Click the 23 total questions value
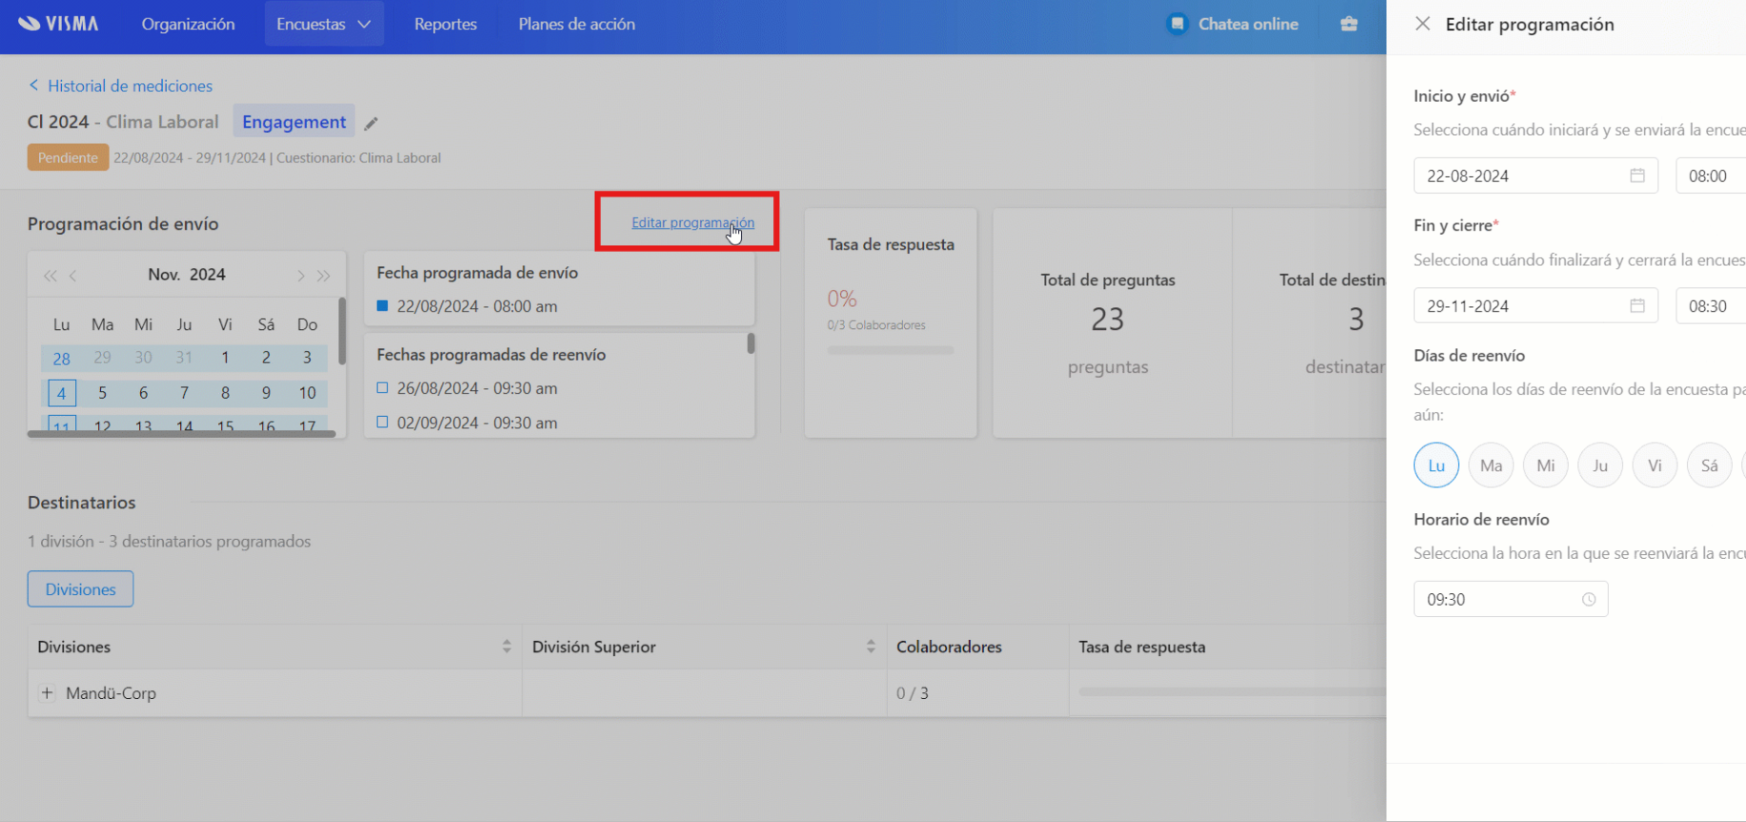 pyautogui.click(x=1107, y=319)
